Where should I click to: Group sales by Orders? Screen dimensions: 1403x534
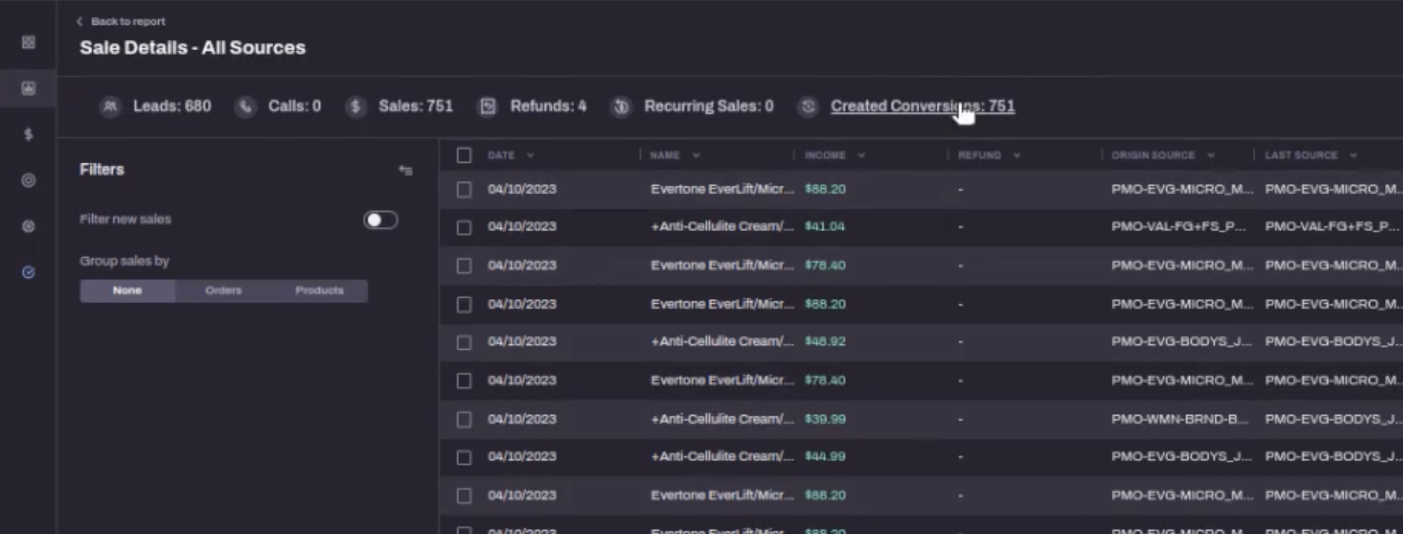223,290
